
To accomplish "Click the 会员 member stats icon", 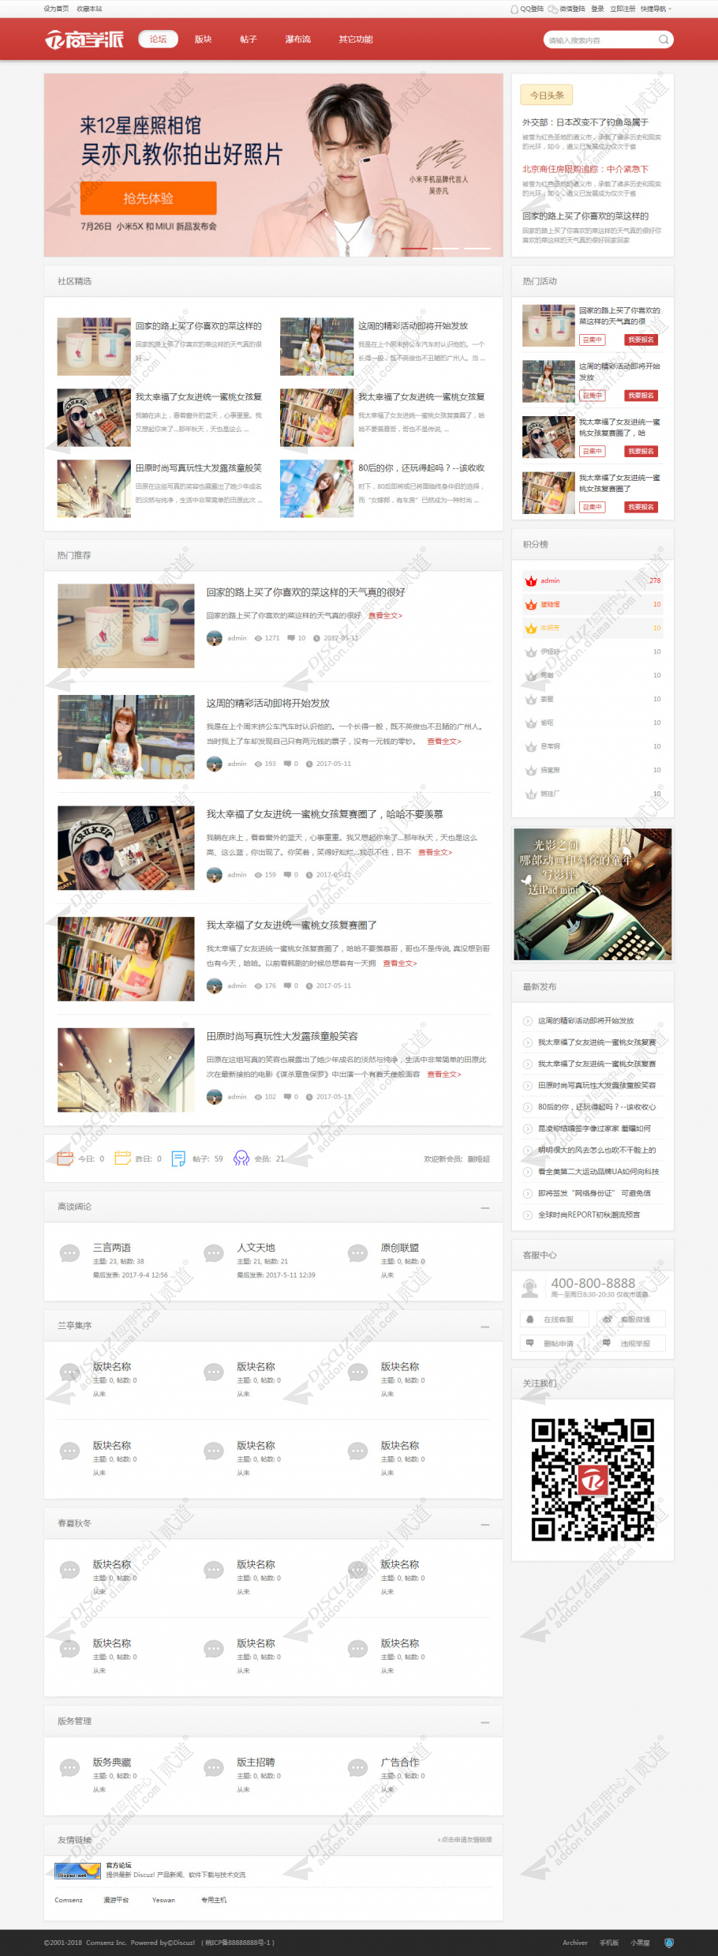I will 241,1158.
